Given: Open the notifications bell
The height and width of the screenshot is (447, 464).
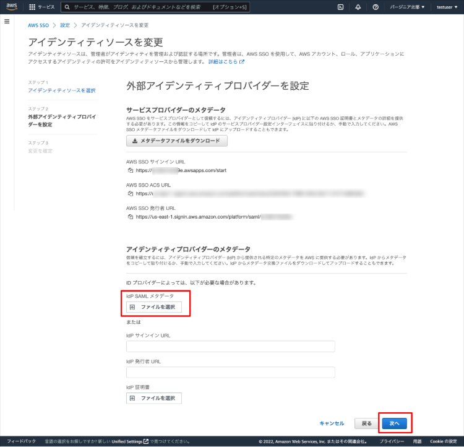Looking at the screenshot, I should [x=358, y=7].
